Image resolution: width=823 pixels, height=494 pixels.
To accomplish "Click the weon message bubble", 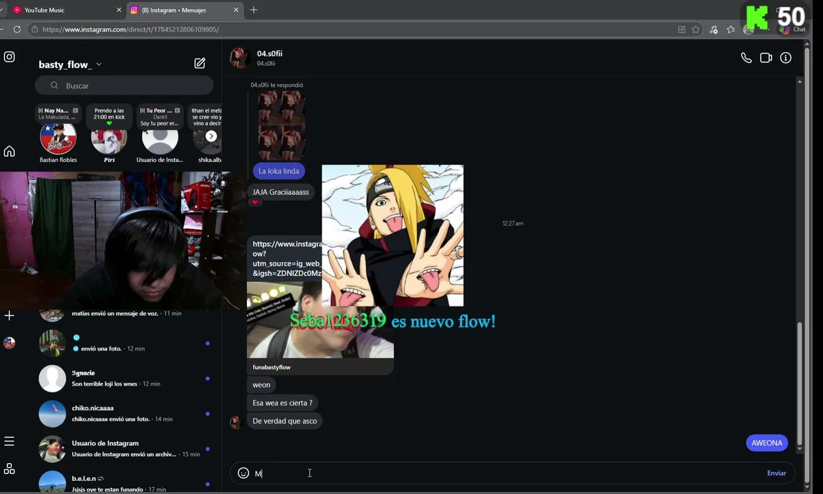I will 261,385.
